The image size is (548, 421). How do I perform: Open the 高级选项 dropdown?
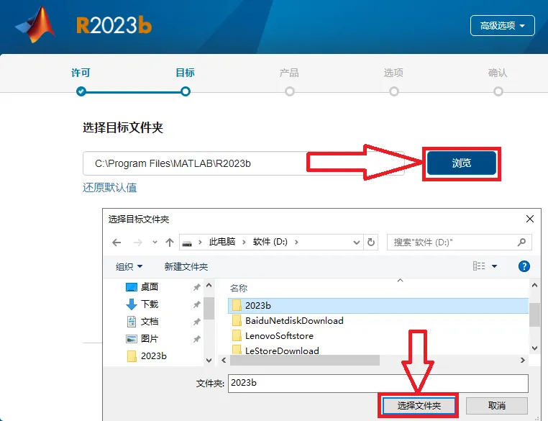pos(502,25)
